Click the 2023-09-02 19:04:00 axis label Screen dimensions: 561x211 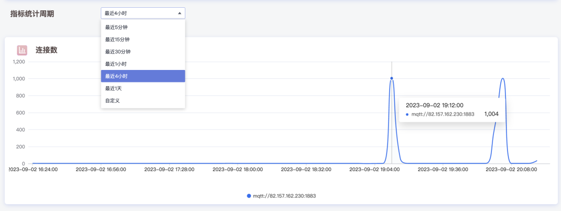tap(375, 169)
